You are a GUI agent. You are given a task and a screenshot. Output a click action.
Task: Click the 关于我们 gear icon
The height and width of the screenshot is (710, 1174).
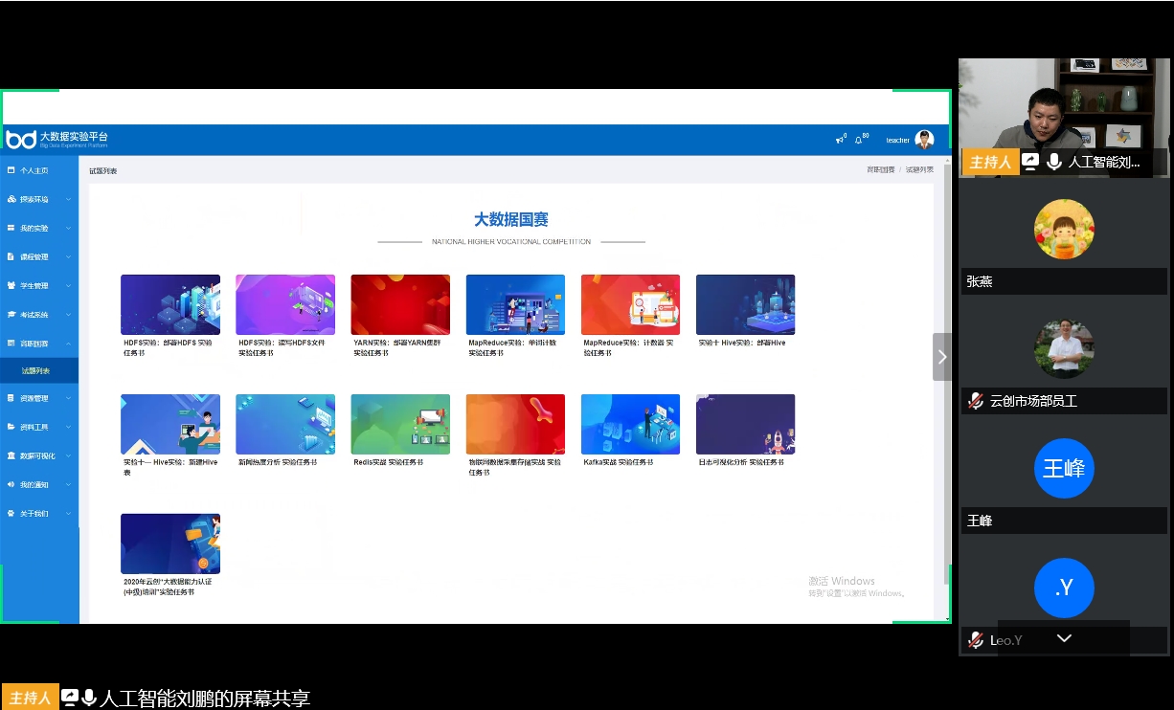11,514
